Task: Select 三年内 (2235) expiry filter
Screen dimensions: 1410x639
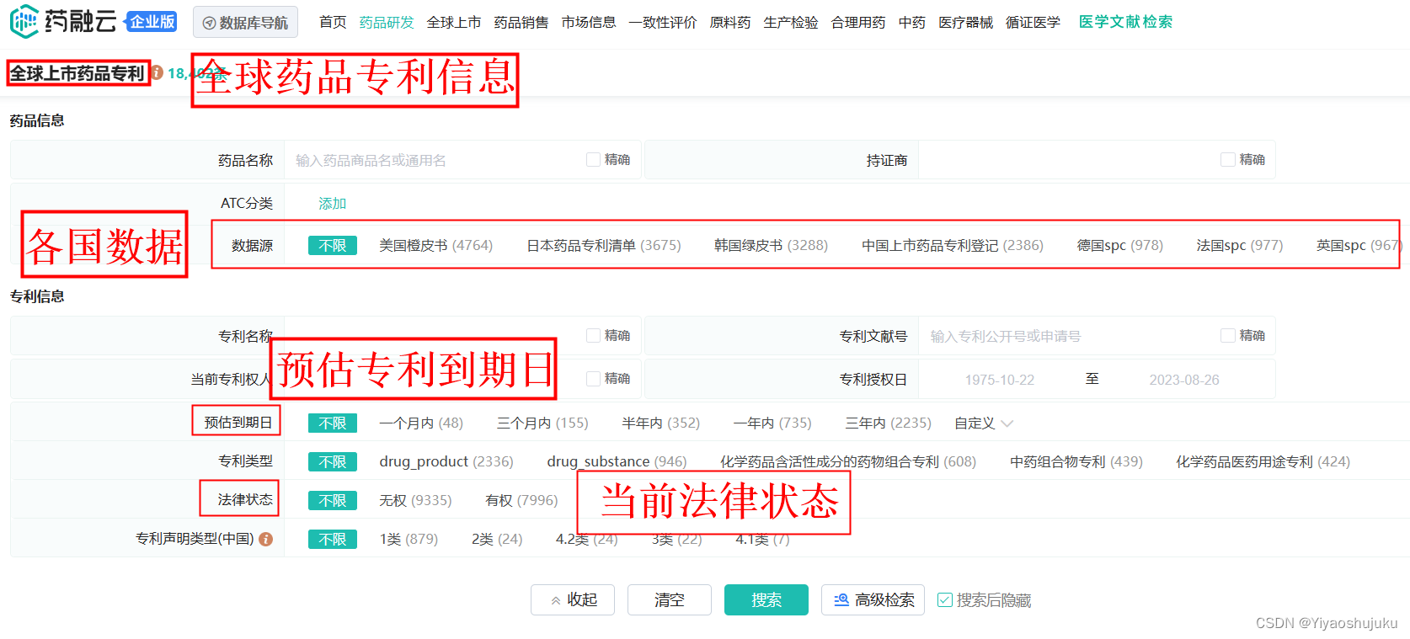Action: [888, 423]
